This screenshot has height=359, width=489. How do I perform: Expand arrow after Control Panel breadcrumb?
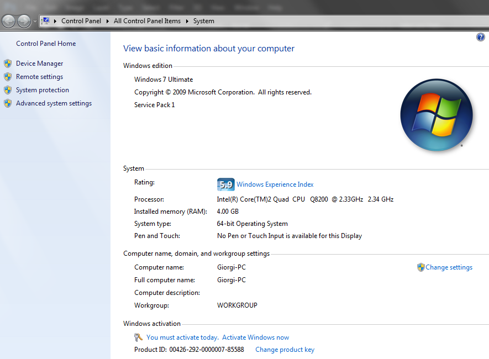(108, 21)
